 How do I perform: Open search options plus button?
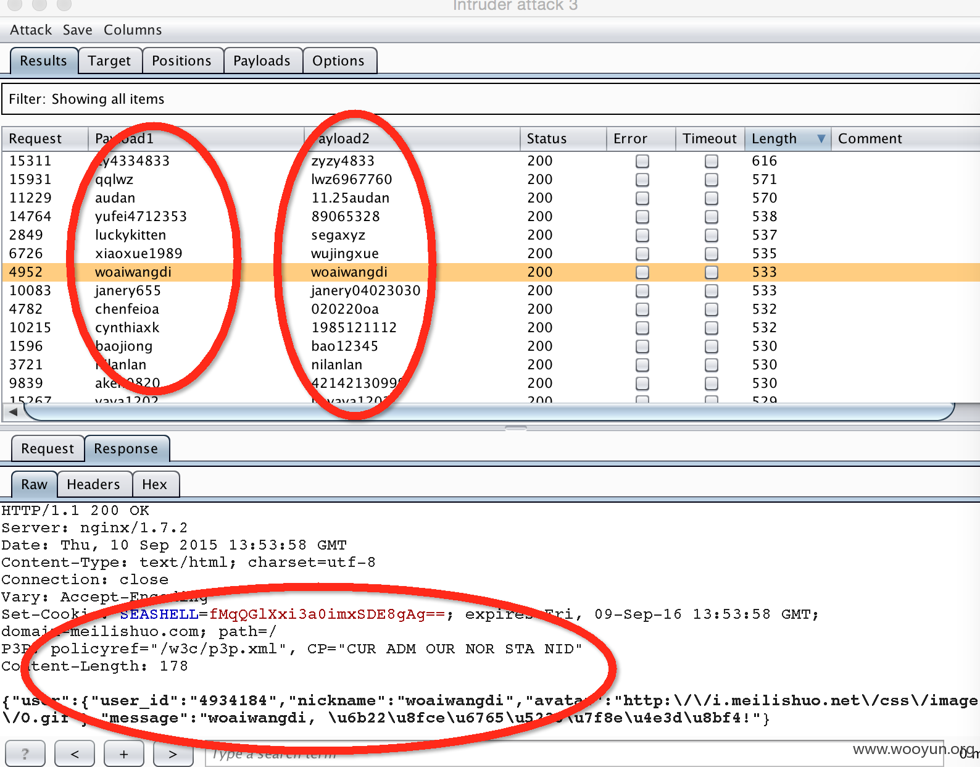coord(124,753)
